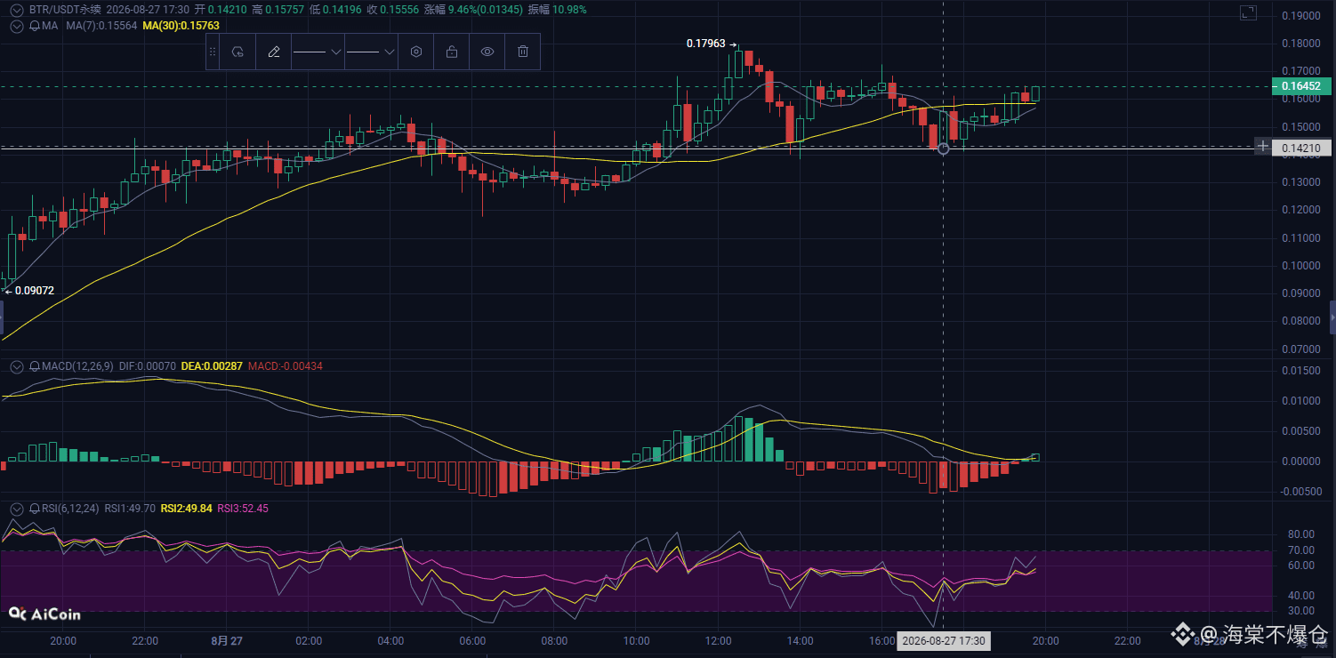Click the 8月 27 date on time axis
Screen dimensions: 1336x658
(x=227, y=641)
